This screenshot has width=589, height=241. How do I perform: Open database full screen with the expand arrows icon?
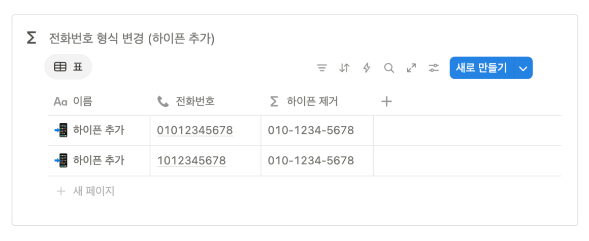(412, 68)
